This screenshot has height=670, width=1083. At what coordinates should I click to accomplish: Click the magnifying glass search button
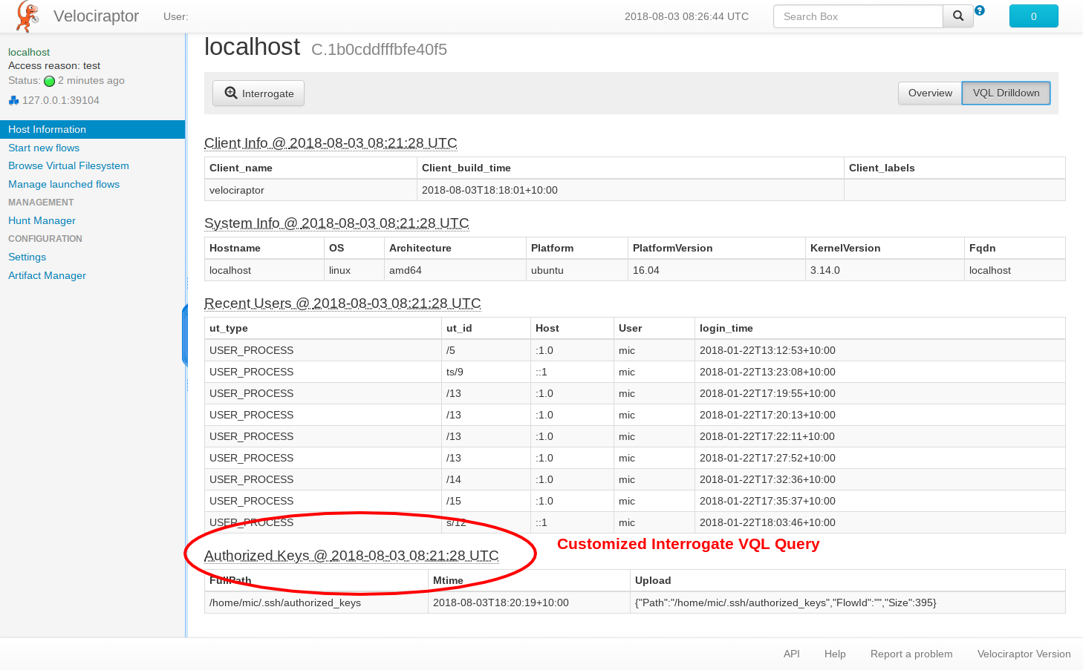[x=957, y=16]
